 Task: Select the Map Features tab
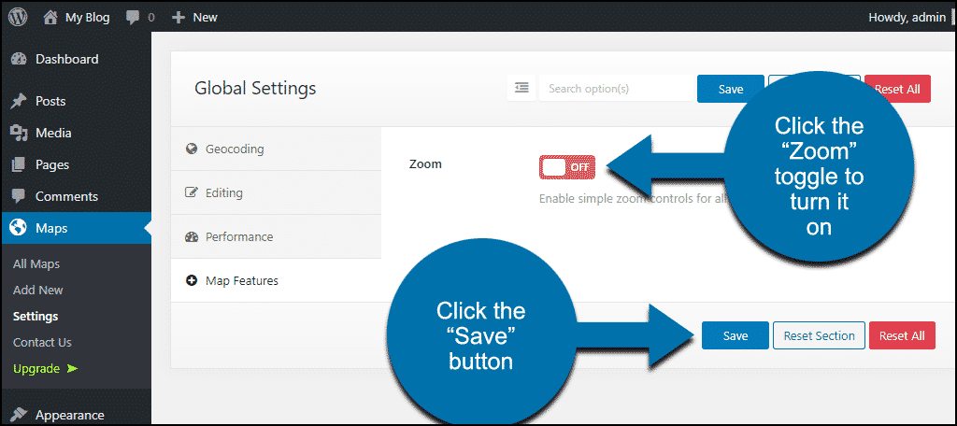[241, 280]
